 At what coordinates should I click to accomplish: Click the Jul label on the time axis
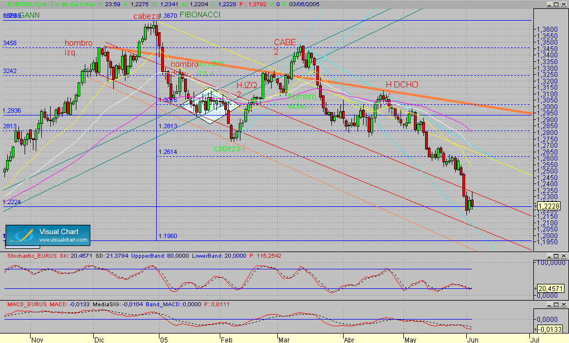pos(535,340)
